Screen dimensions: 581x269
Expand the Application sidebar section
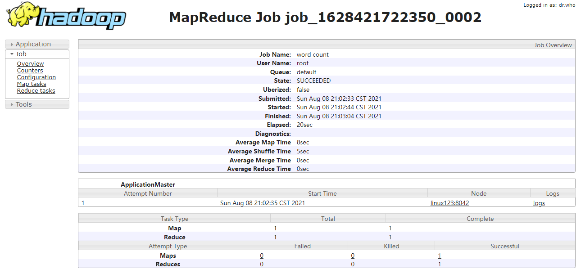(37, 44)
